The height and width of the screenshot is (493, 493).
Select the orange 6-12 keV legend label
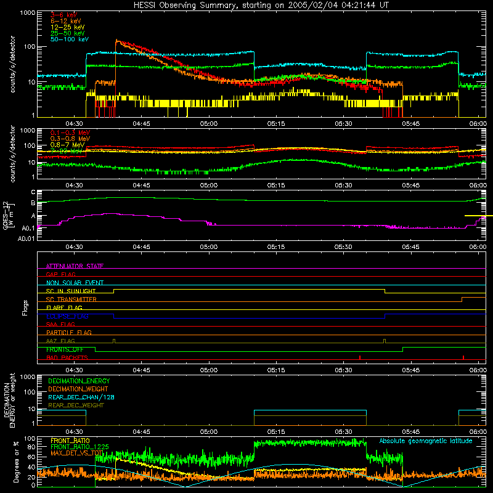pos(66,21)
